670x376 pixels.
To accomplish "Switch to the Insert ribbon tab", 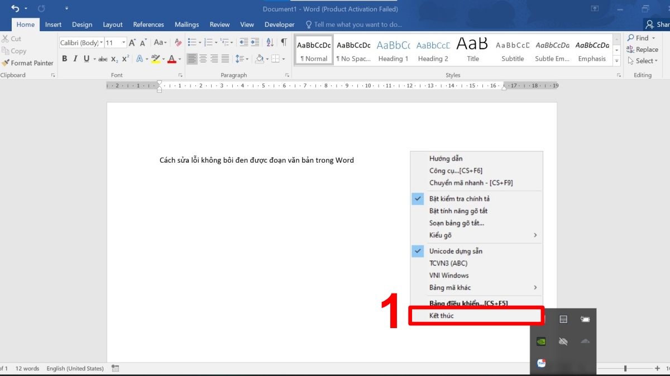I will coord(53,25).
